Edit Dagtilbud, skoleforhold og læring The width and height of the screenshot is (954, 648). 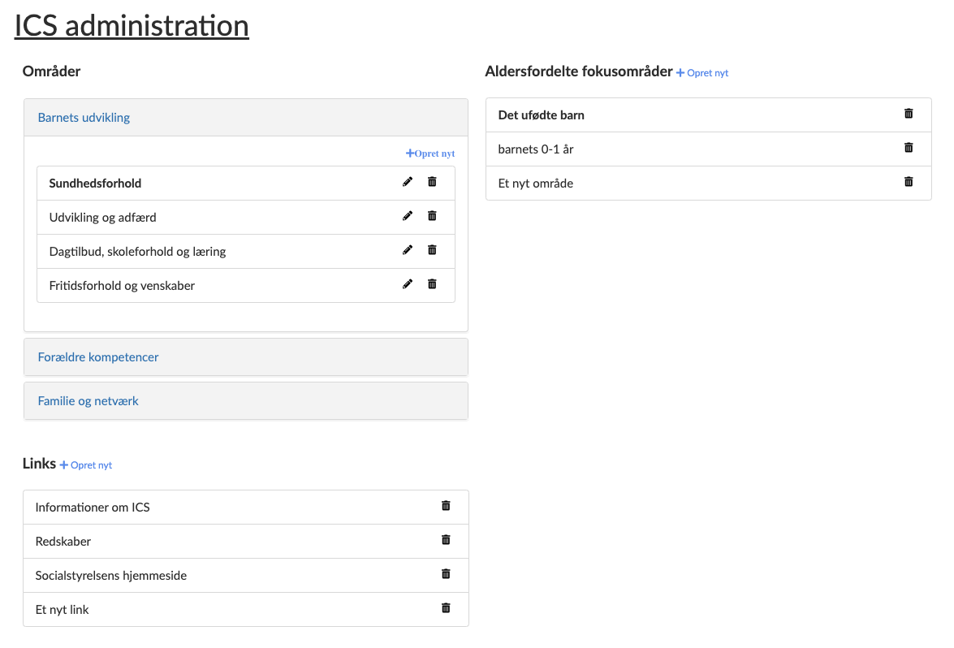coord(408,250)
